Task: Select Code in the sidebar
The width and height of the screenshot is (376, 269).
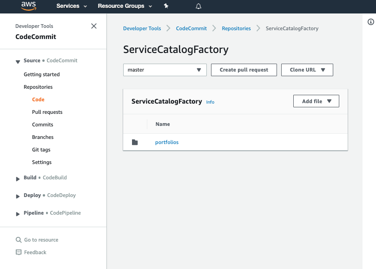Action: coord(38,99)
